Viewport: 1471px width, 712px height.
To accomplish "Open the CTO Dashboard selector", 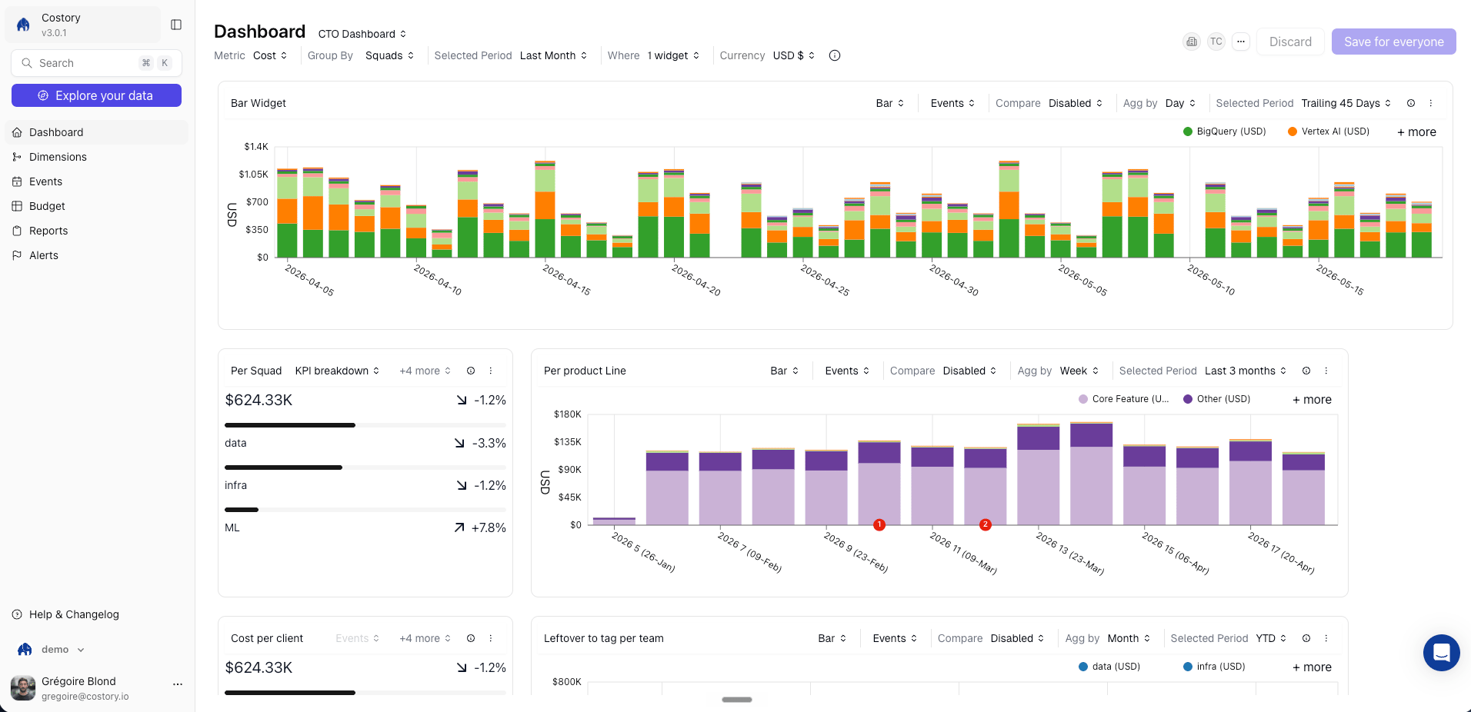I will click(x=362, y=34).
